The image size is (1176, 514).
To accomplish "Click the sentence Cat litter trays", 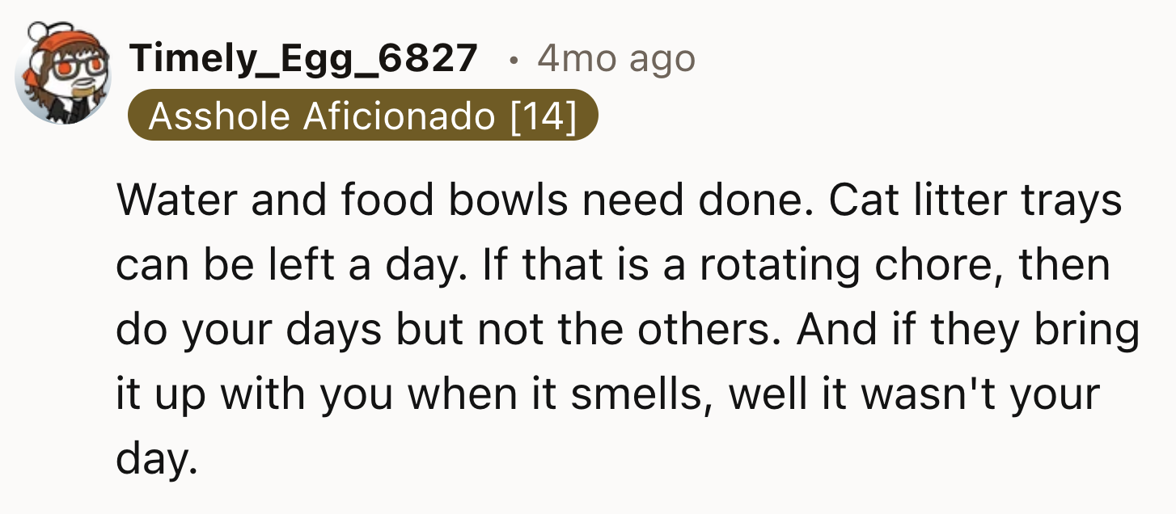I will pos(976,200).
